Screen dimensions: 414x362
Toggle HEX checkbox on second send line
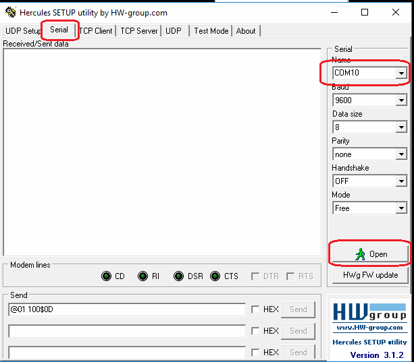pos(255,331)
